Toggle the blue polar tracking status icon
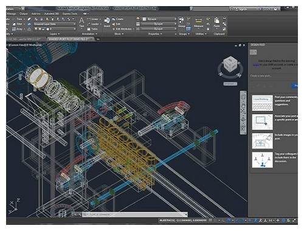The height and width of the screenshot is (231, 304). [229, 220]
